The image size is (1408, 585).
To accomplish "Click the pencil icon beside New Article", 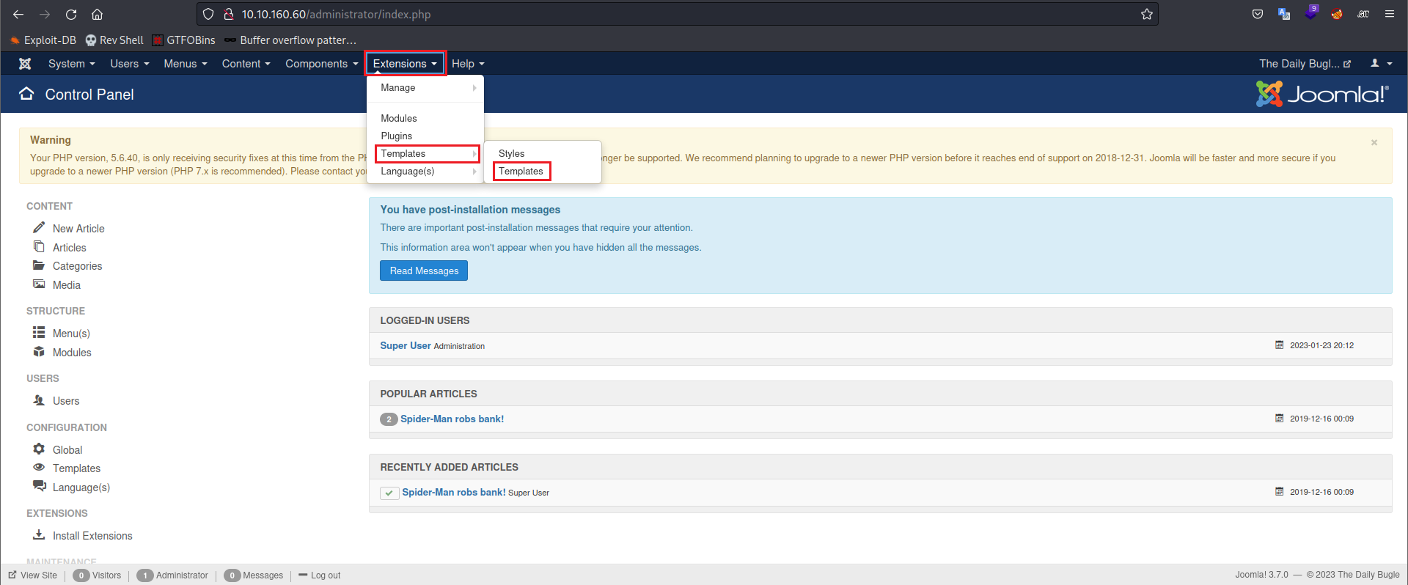I will (x=39, y=227).
